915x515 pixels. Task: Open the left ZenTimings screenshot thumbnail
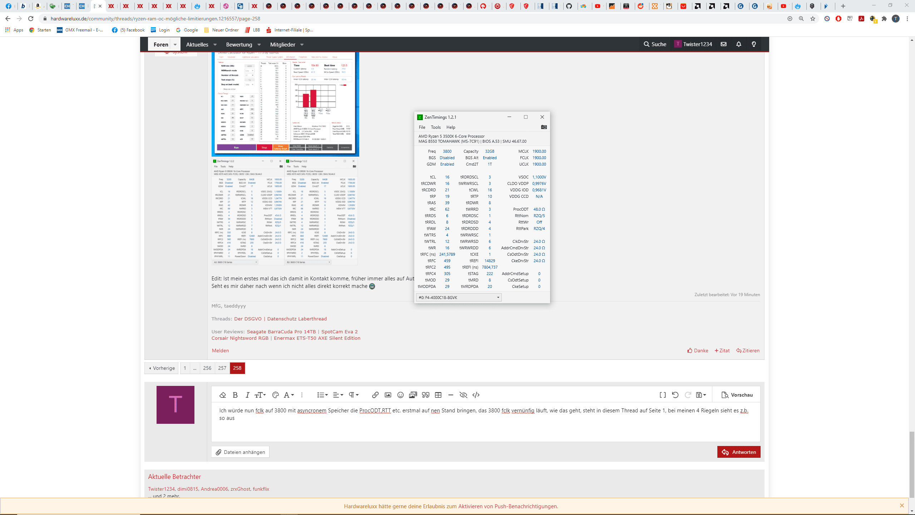pyautogui.click(x=248, y=211)
